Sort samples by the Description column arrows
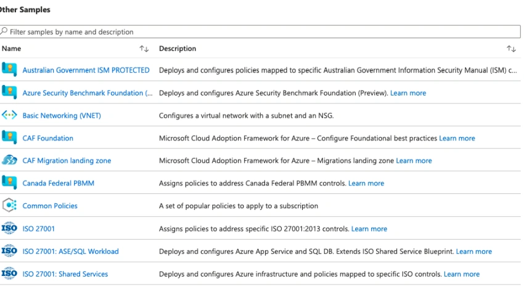The width and height of the screenshot is (524, 287). click(511, 49)
